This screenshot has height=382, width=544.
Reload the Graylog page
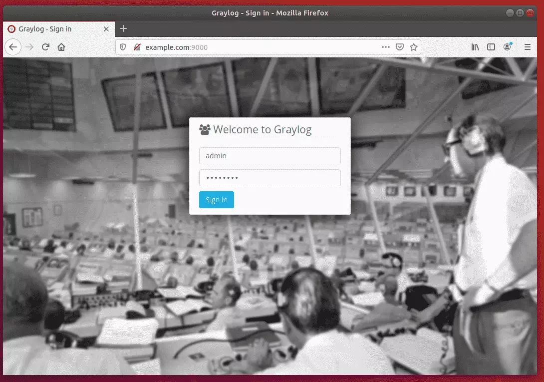click(x=45, y=47)
